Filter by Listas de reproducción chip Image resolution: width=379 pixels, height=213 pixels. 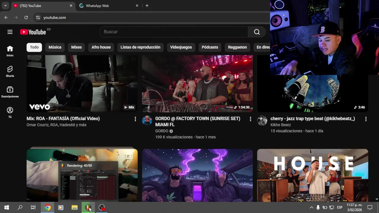140,47
